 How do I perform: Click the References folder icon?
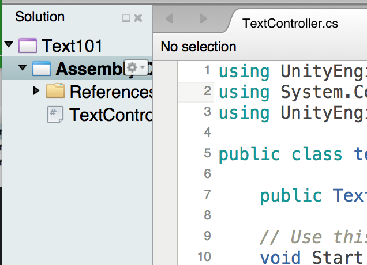(55, 91)
